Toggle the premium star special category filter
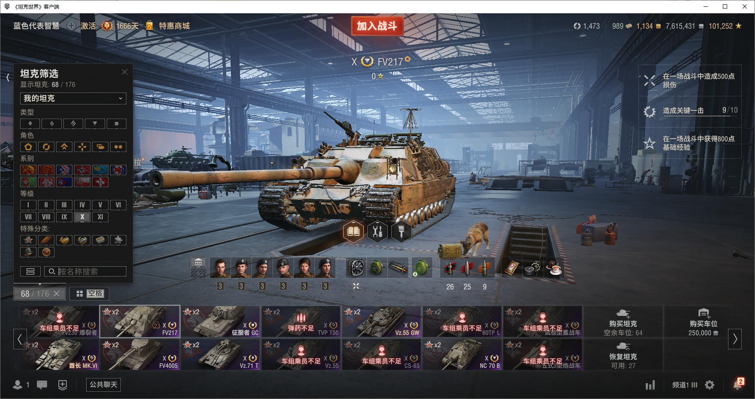This screenshot has width=755, height=399. point(28,240)
